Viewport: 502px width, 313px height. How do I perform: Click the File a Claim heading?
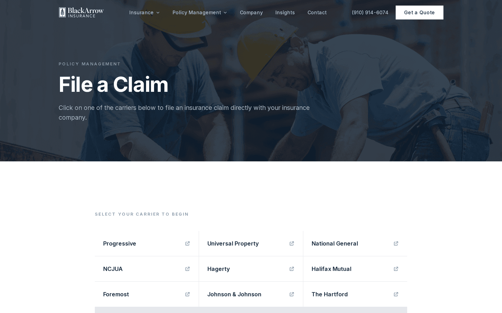(x=113, y=85)
